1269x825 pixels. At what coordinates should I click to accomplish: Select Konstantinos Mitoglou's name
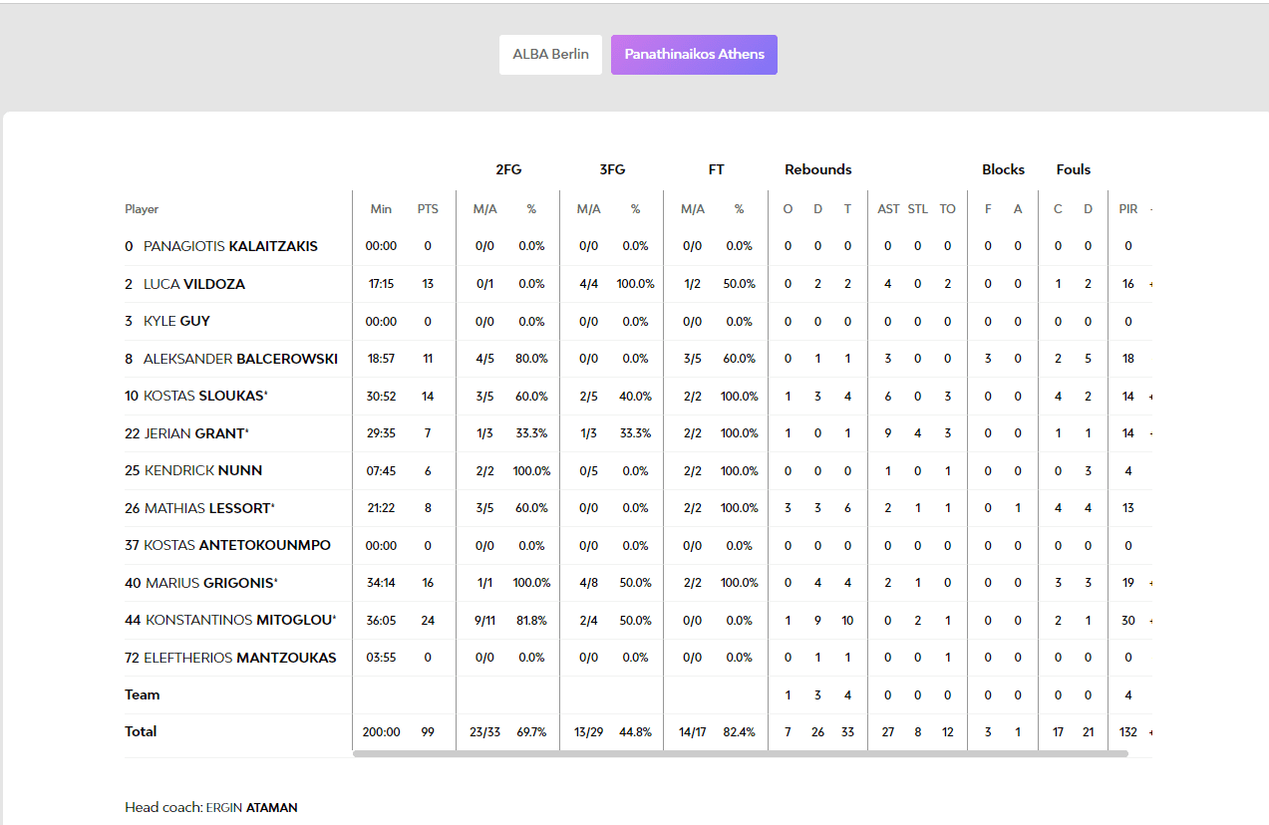[x=238, y=620]
